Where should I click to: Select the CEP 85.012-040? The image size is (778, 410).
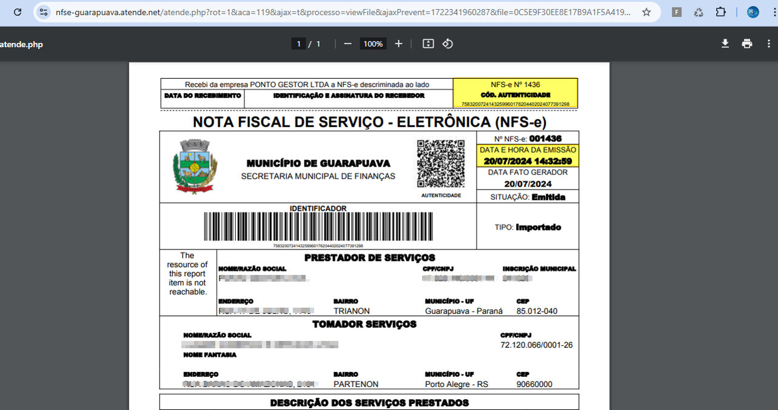pos(537,311)
